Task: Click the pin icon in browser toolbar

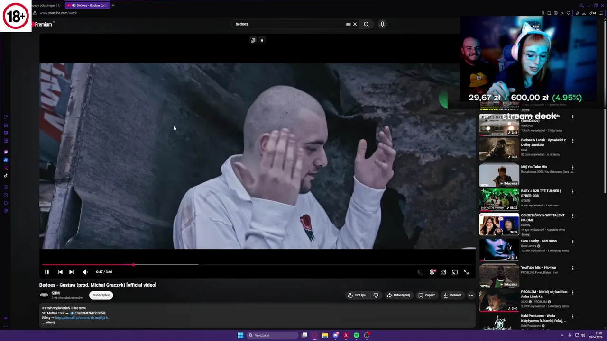Action: coord(543,13)
